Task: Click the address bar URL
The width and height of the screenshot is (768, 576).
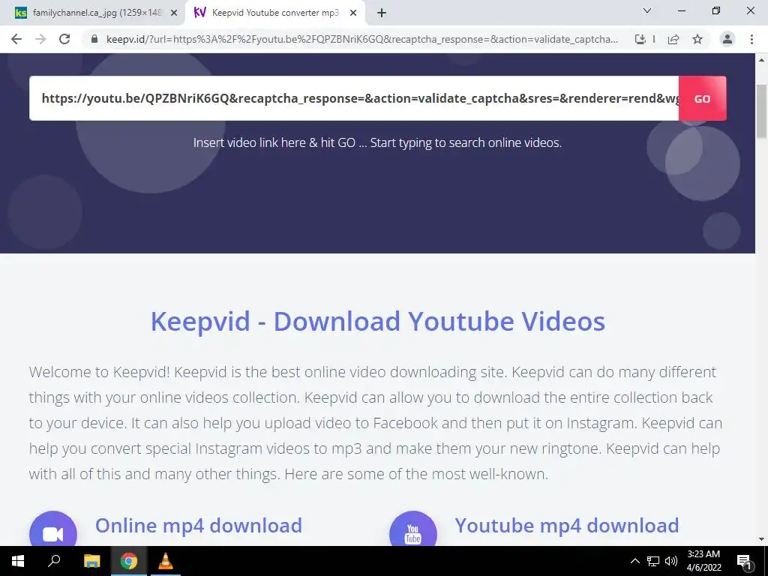Action: 362,39
